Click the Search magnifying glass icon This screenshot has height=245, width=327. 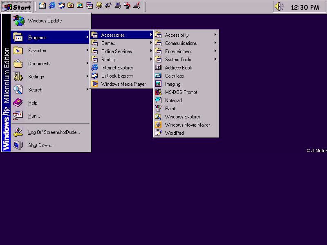coord(18,89)
